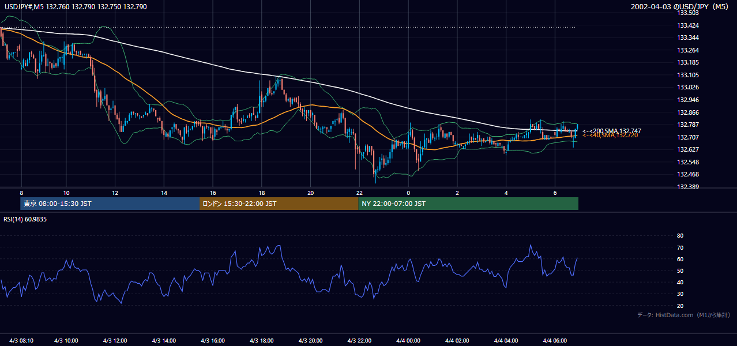Click the 132.946 price axis label

tap(688, 100)
